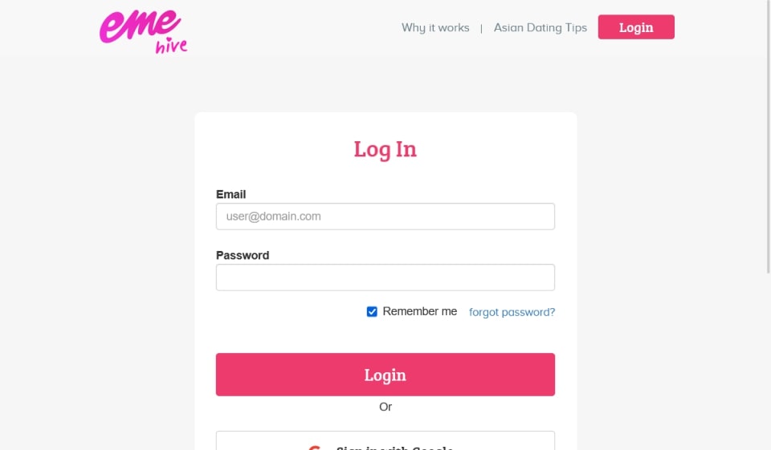This screenshot has width=771, height=450.
Task: Click the Remember me label text
Action: pyautogui.click(x=419, y=311)
